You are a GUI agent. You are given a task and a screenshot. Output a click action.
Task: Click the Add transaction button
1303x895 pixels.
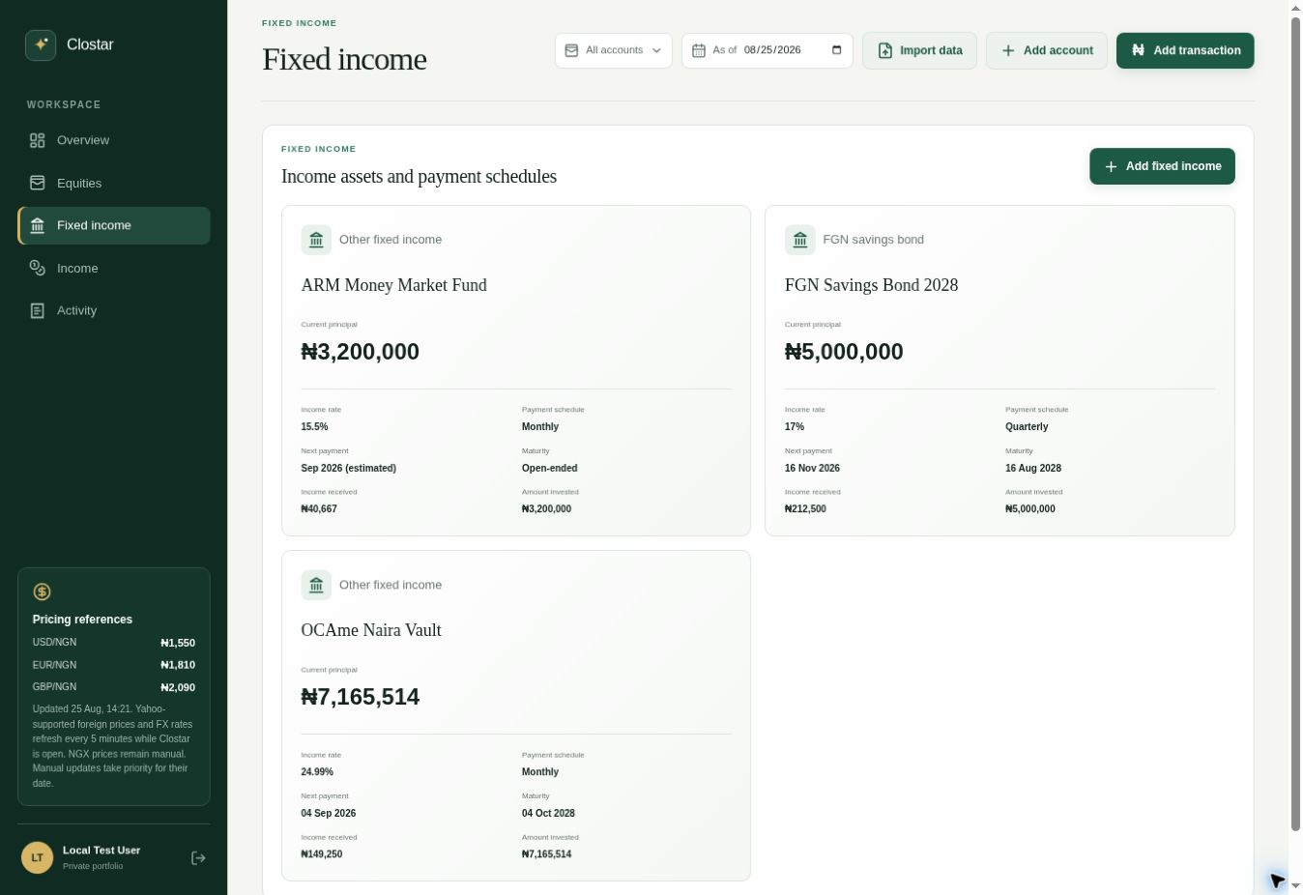(x=1185, y=50)
